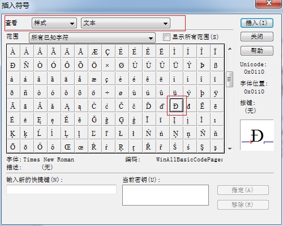Select the Ş capital cedilla cell
Viewport: 283px width, 226px height.
pyautogui.click(x=204, y=147)
